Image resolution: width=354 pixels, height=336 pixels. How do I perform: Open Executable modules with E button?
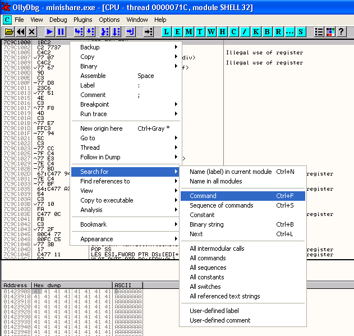(x=178, y=32)
